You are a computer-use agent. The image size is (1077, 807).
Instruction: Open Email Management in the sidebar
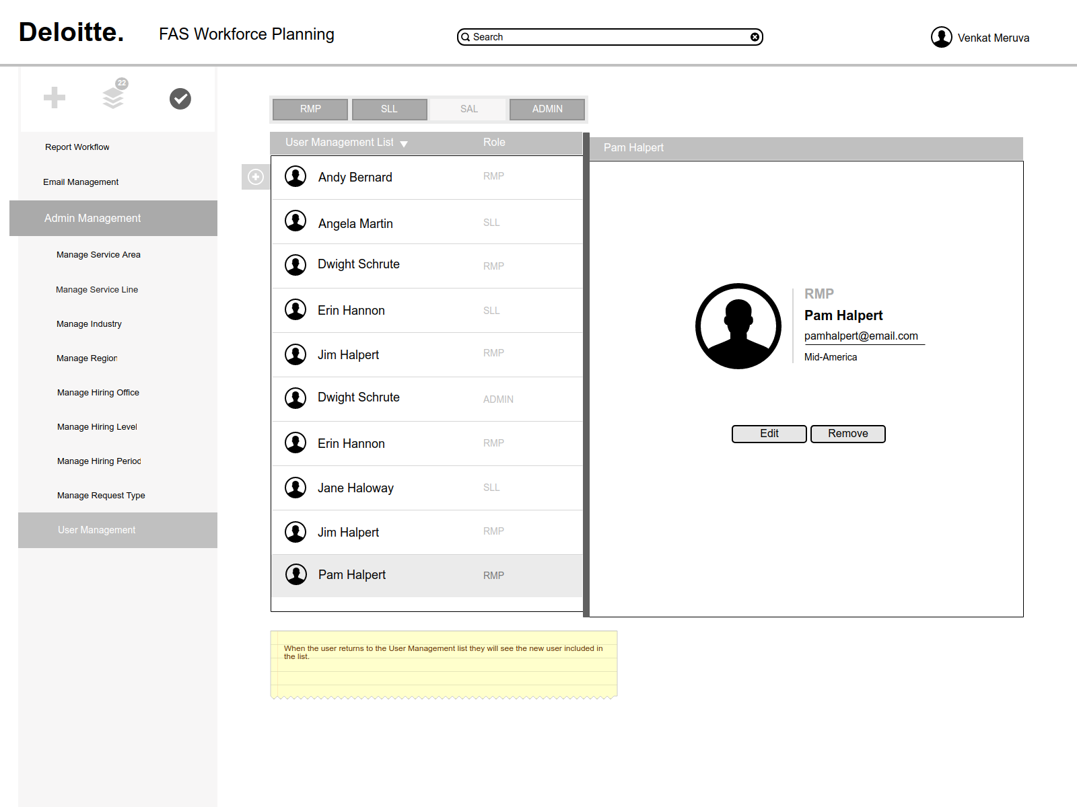tap(81, 182)
